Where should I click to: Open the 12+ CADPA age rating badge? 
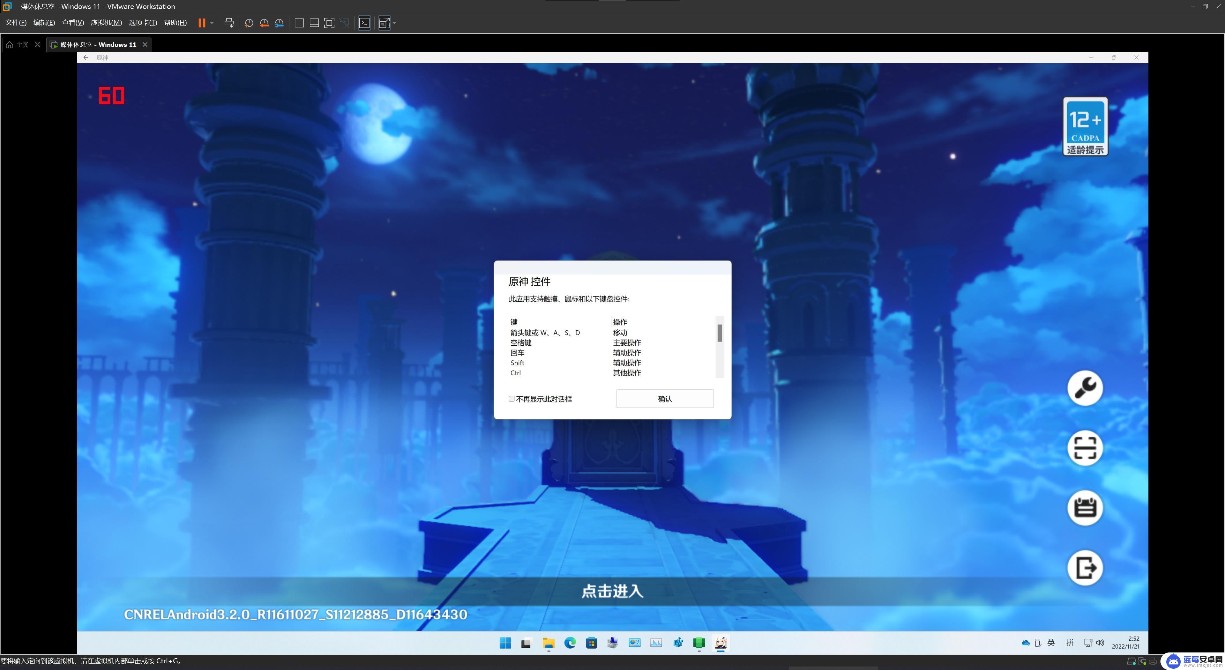point(1085,126)
